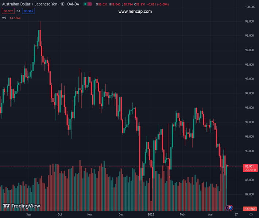The image size is (259, 218).
Task: Click the 88.000 price axis label
Action: [x=250, y=180]
